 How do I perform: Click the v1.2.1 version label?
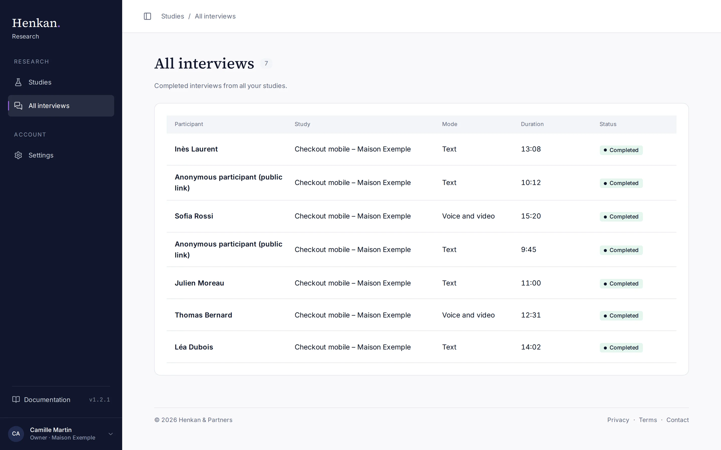(99, 399)
